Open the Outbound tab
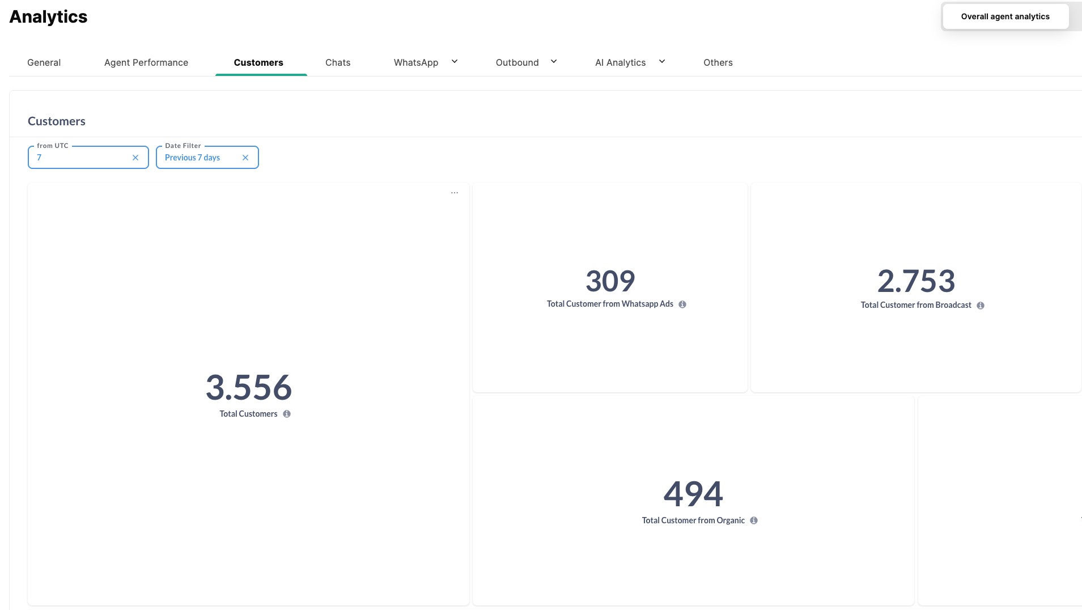The image size is (1082, 610). [x=517, y=62]
